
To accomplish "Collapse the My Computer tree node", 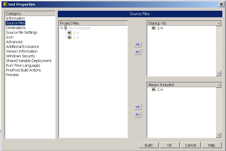I will pos(62,28).
